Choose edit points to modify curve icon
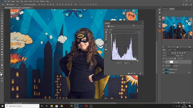This screenshot has height=108, width=193. [x=106, y=42]
